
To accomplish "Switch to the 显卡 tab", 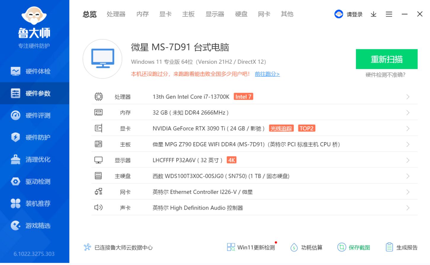I will point(165,14).
